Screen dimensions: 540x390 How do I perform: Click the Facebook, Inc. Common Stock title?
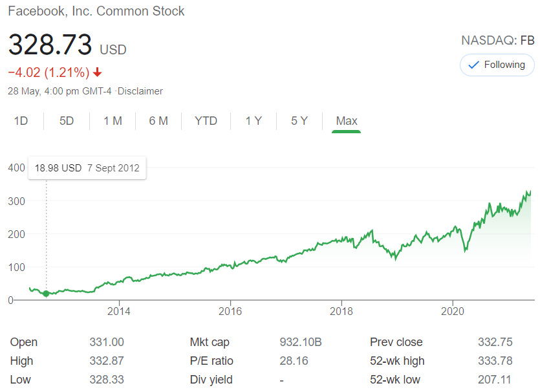click(96, 11)
